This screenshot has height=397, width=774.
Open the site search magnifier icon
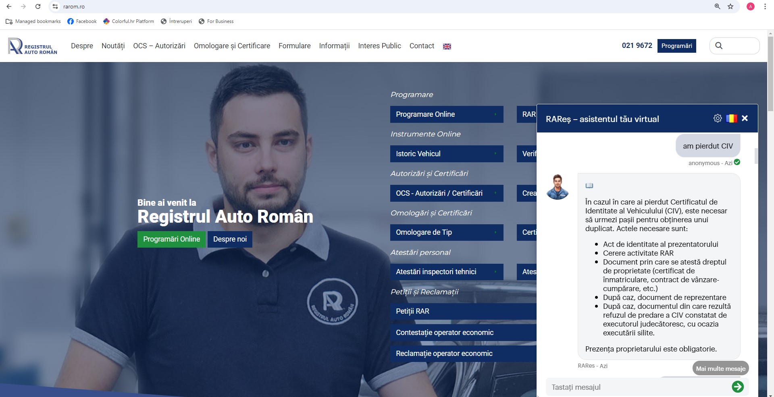click(719, 45)
